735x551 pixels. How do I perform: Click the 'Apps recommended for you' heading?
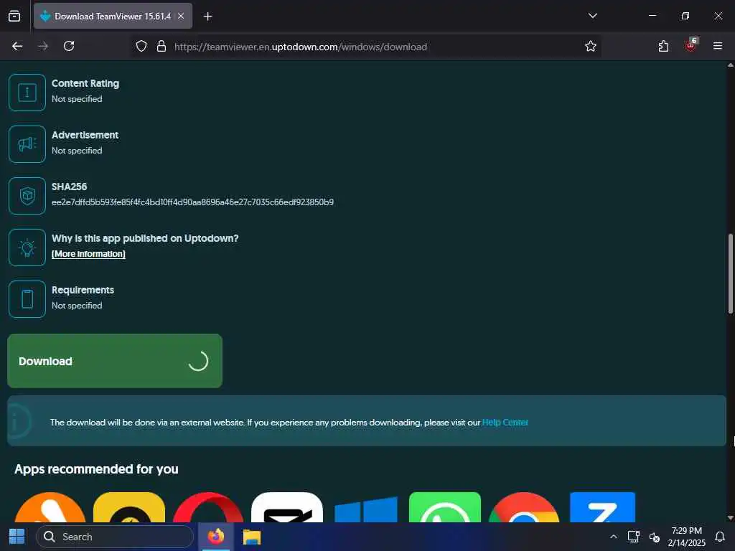pyautogui.click(x=96, y=469)
